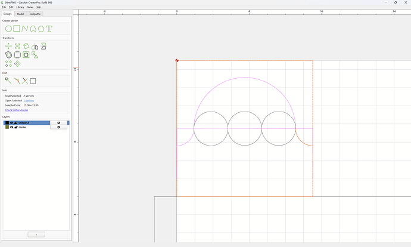
Task: Toggle lock on Circles layer
Action: click(15, 127)
